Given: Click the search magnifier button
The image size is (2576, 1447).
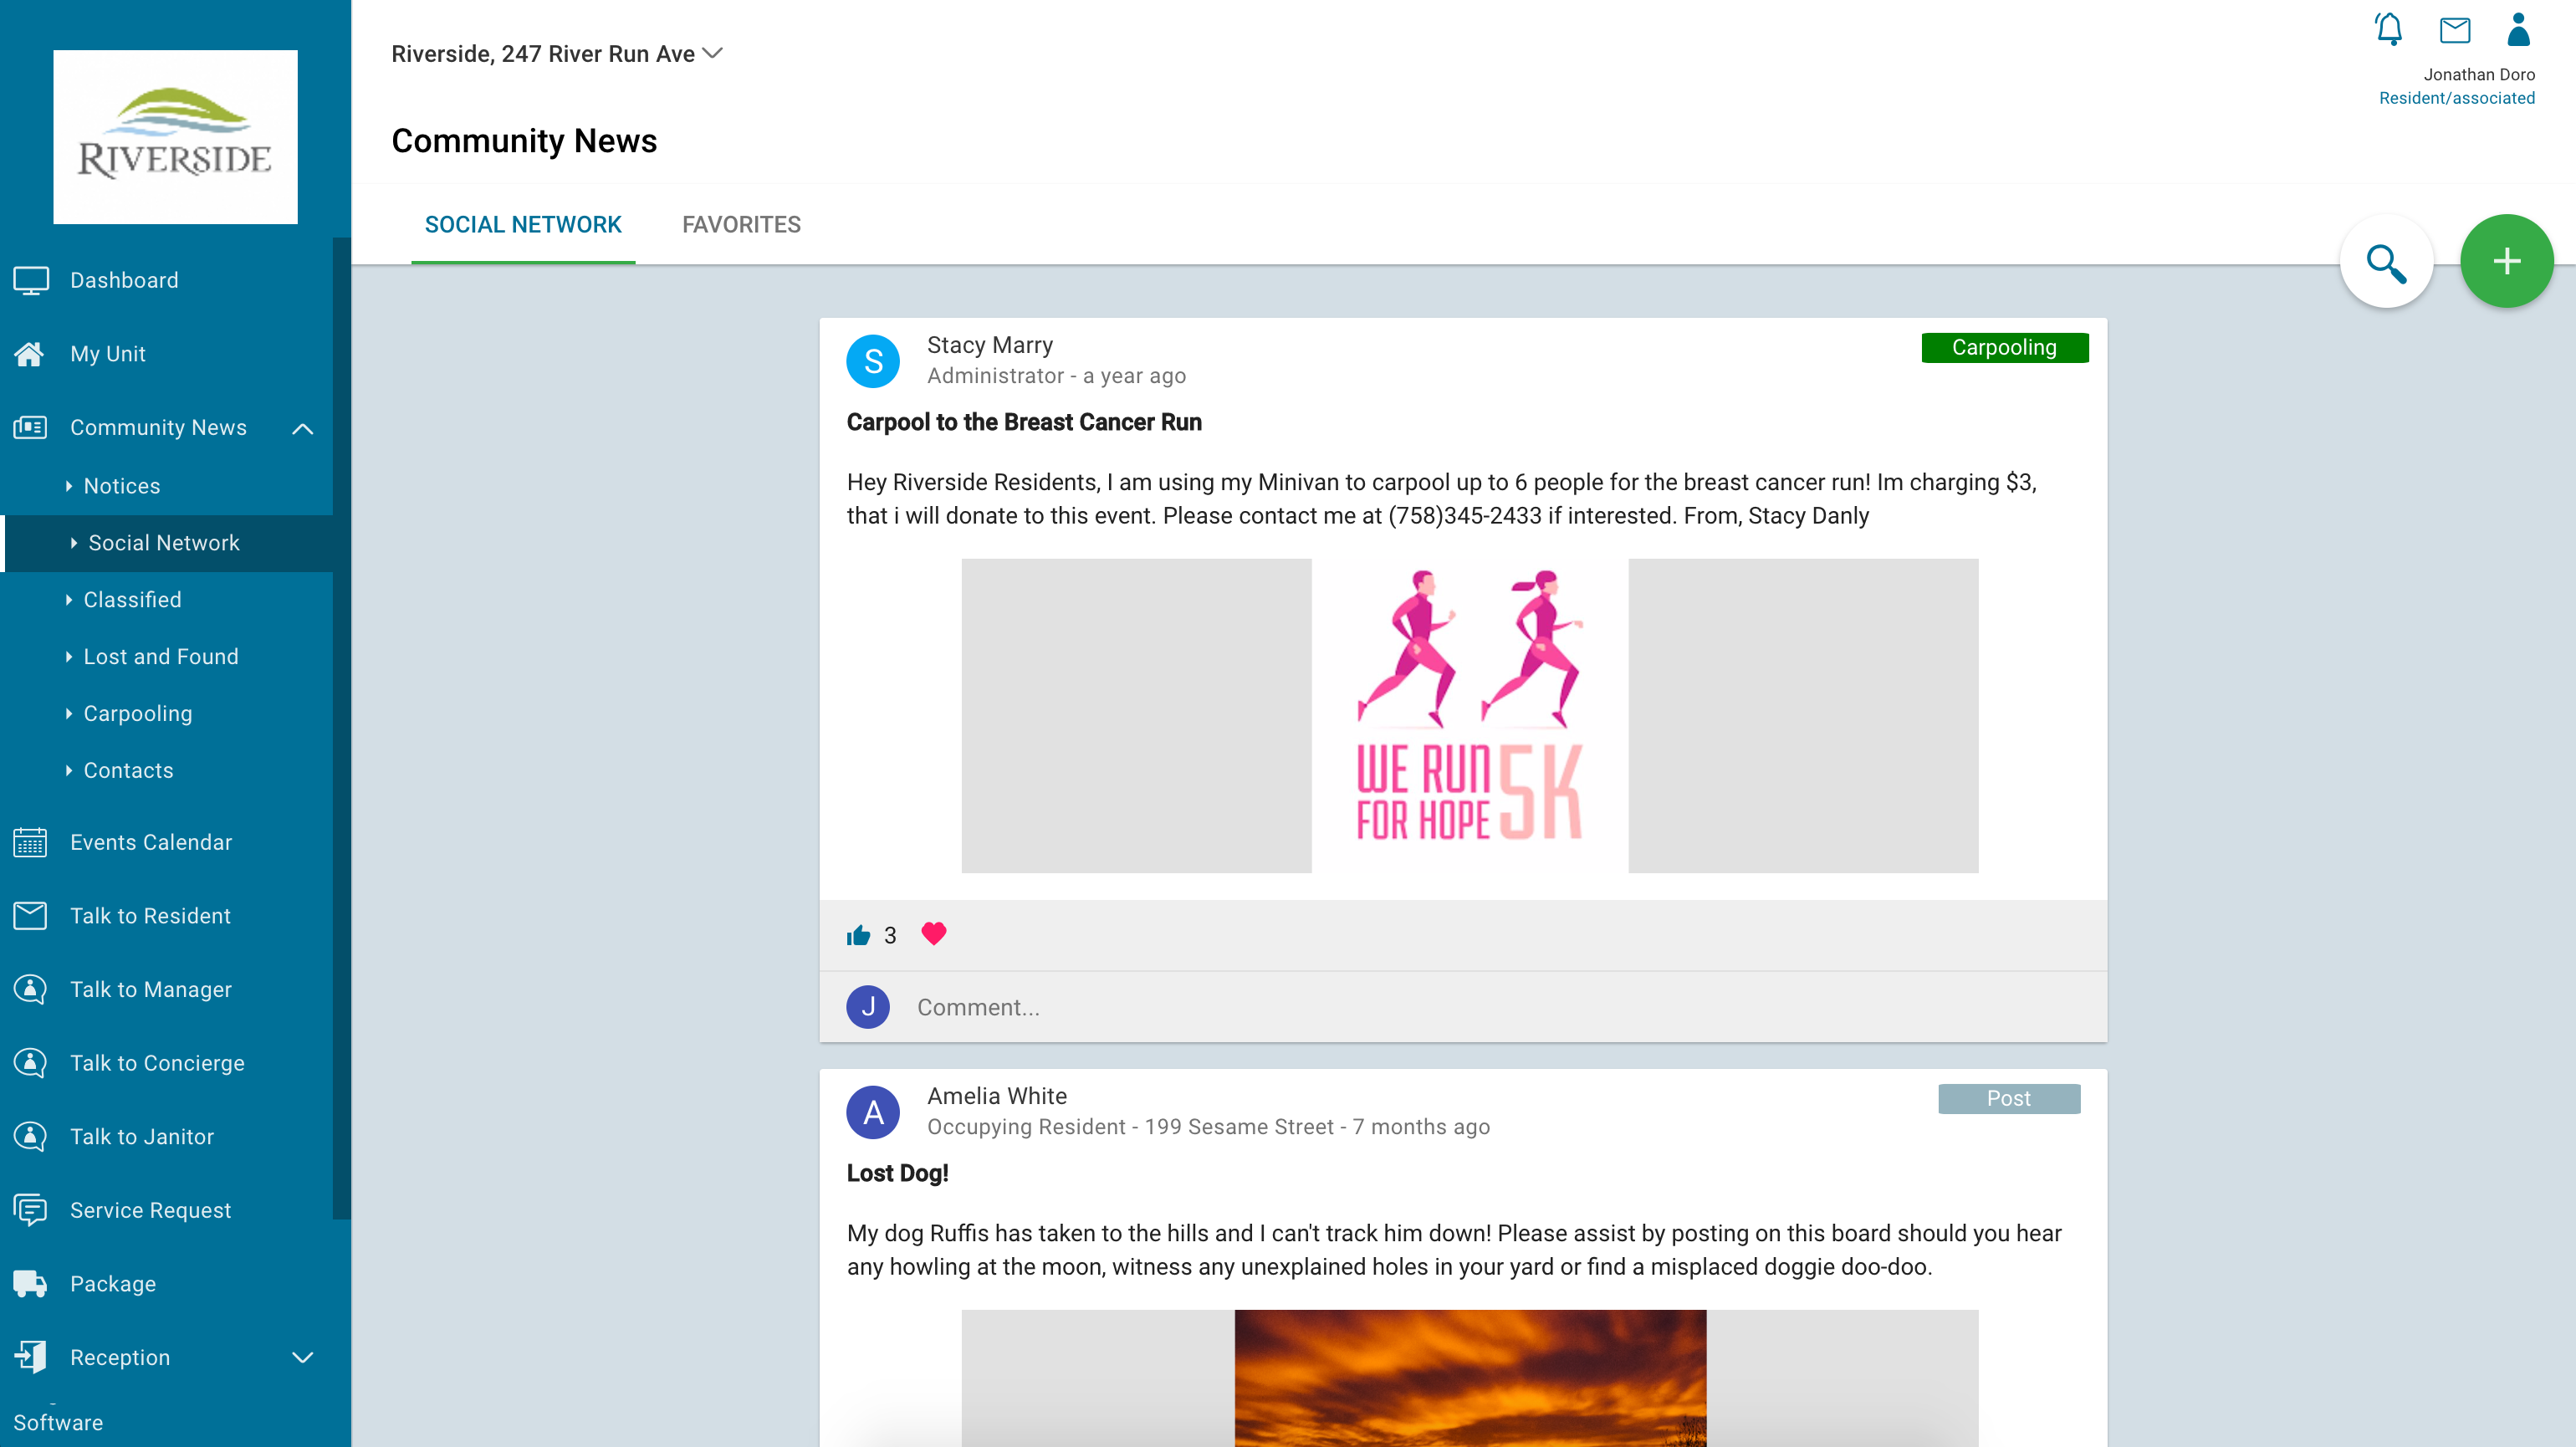Looking at the screenshot, I should click(x=2386, y=262).
